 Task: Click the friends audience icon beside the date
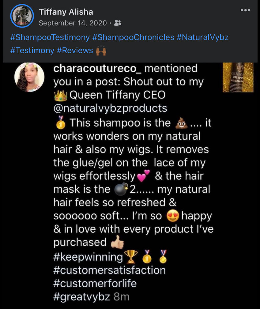(x=118, y=23)
